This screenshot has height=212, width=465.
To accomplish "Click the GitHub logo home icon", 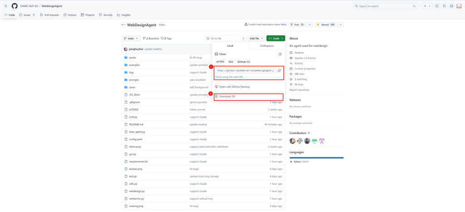I will coord(15,6).
